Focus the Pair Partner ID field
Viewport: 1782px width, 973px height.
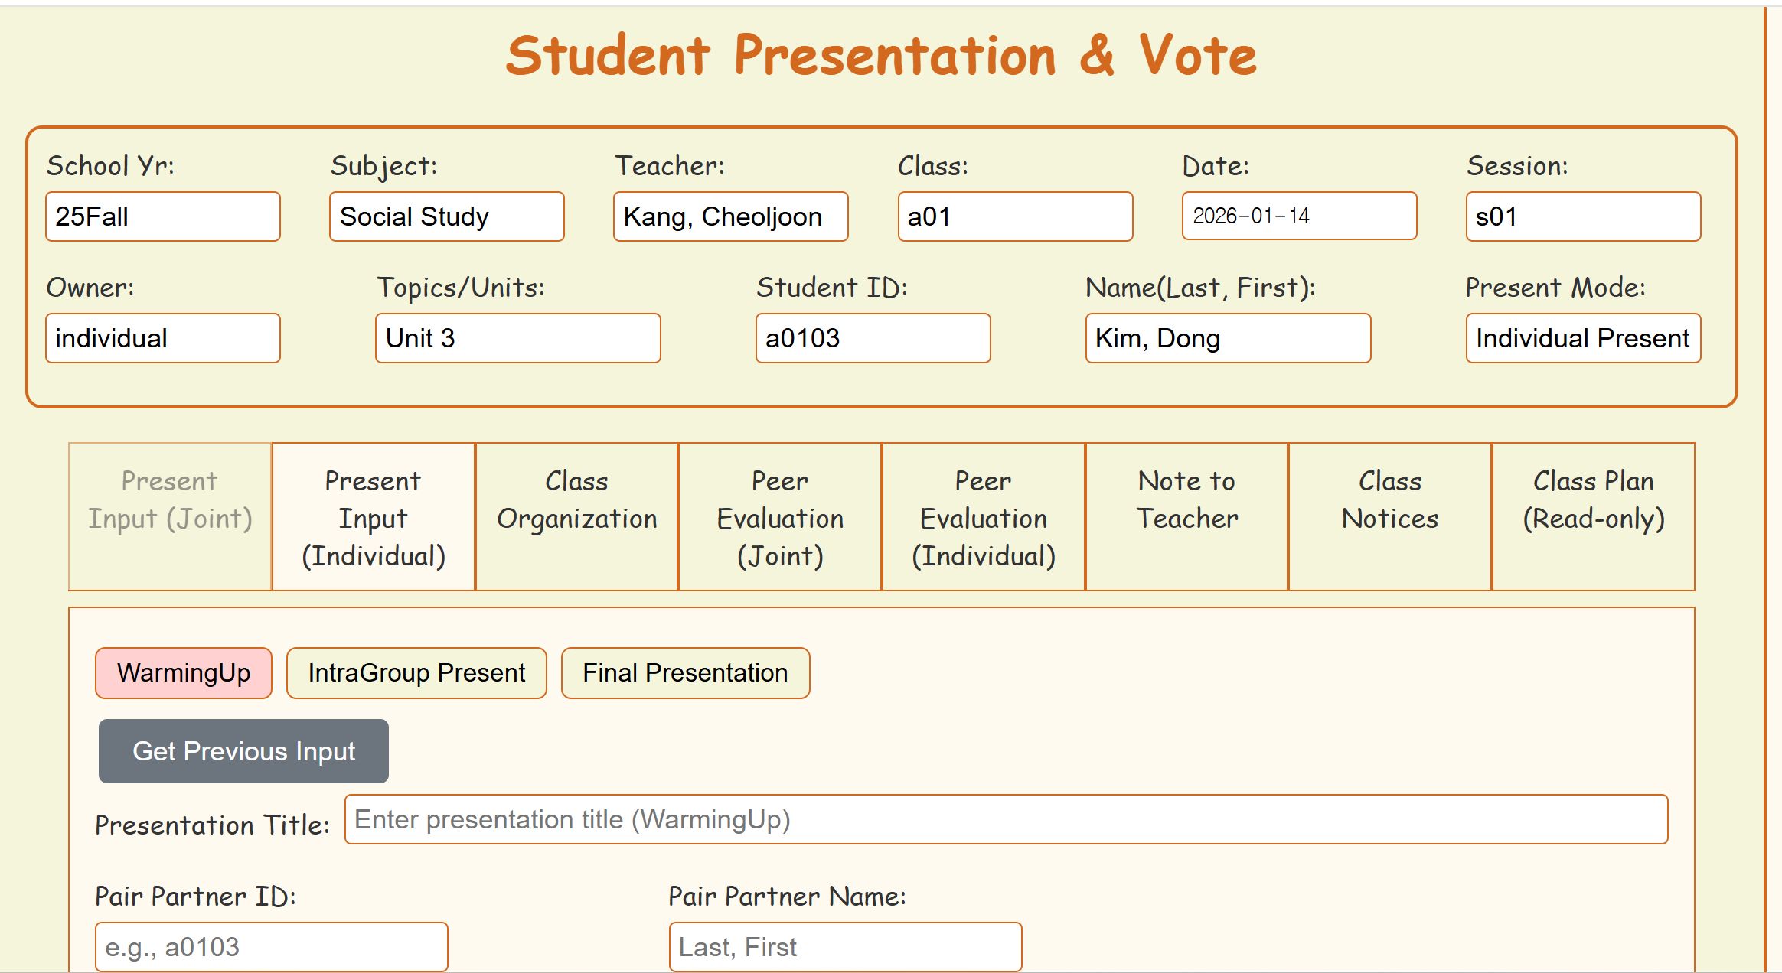[x=271, y=947]
